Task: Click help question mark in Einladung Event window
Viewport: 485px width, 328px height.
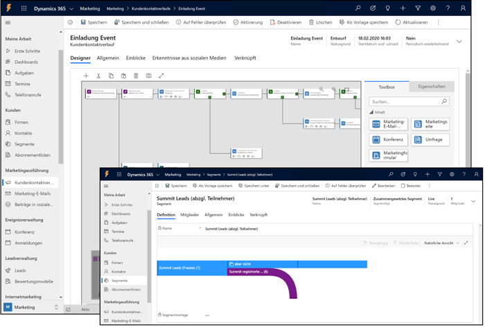Action: pos(448,8)
